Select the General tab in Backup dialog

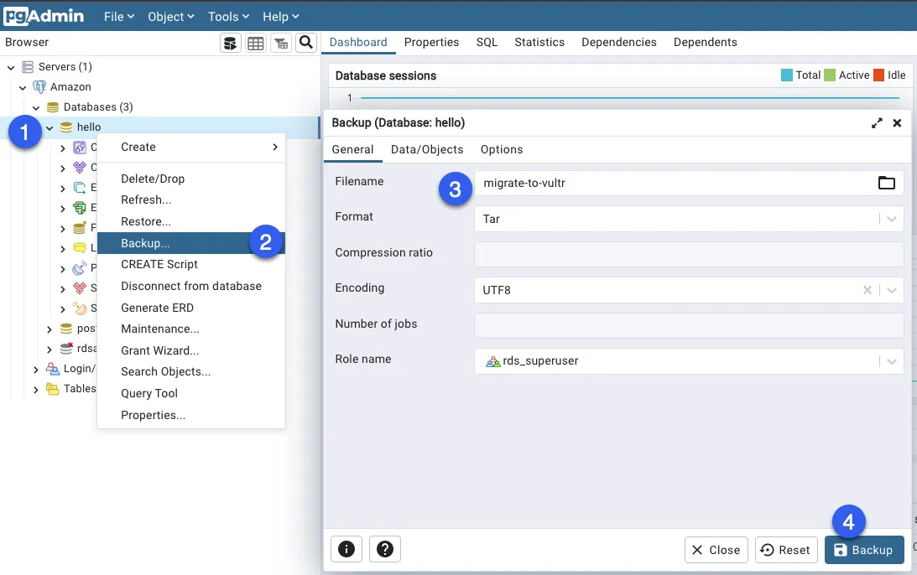coord(352,149)
